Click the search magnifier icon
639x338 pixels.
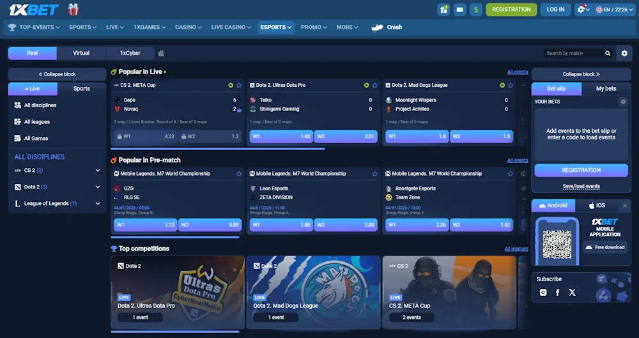click(x=608, y=53)
